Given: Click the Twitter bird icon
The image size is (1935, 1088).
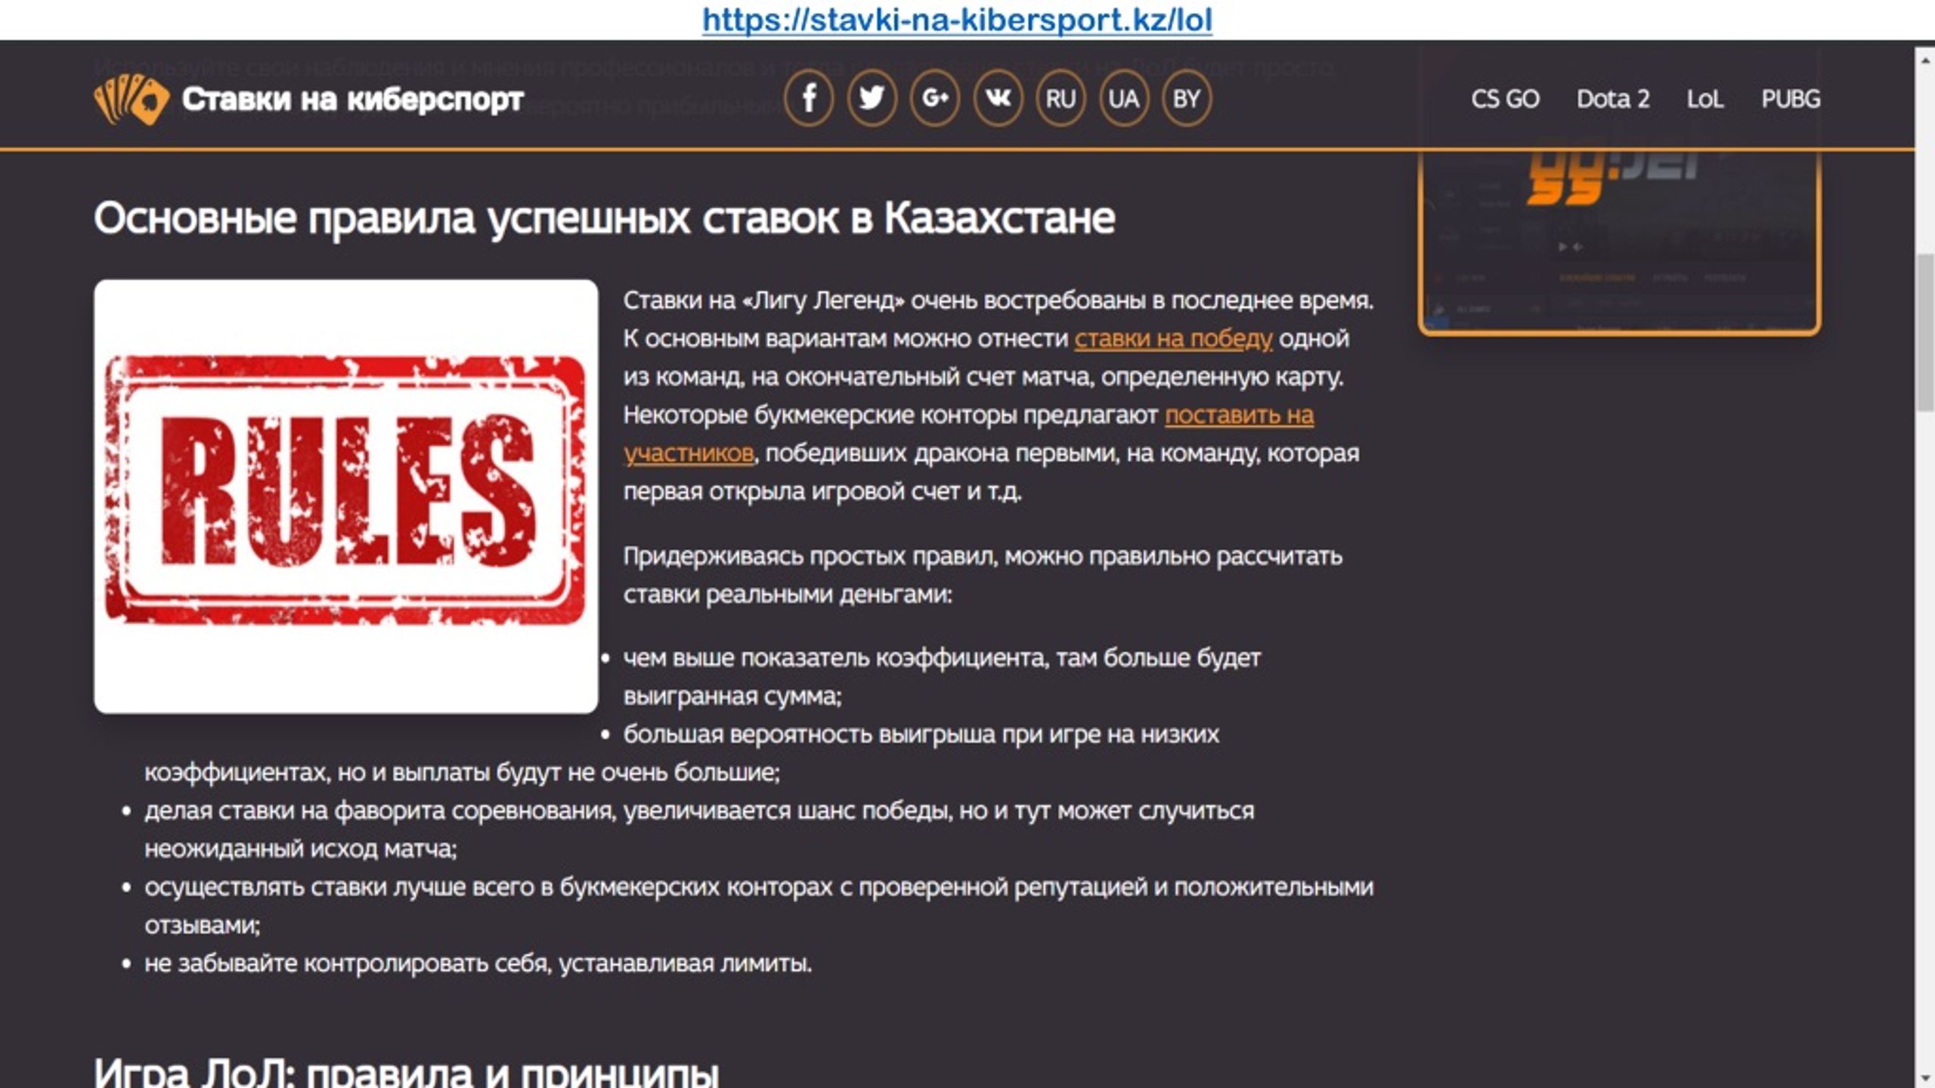Looking at the screenshot, I should (872, 98).
